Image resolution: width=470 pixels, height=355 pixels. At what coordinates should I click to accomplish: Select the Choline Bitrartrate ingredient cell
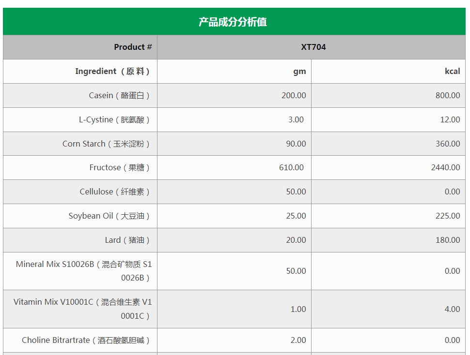(x=80, y=340)
